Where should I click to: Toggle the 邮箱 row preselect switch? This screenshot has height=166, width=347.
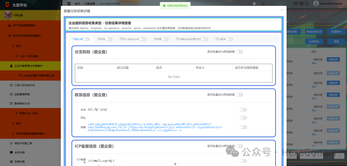[x=243, y=127]
